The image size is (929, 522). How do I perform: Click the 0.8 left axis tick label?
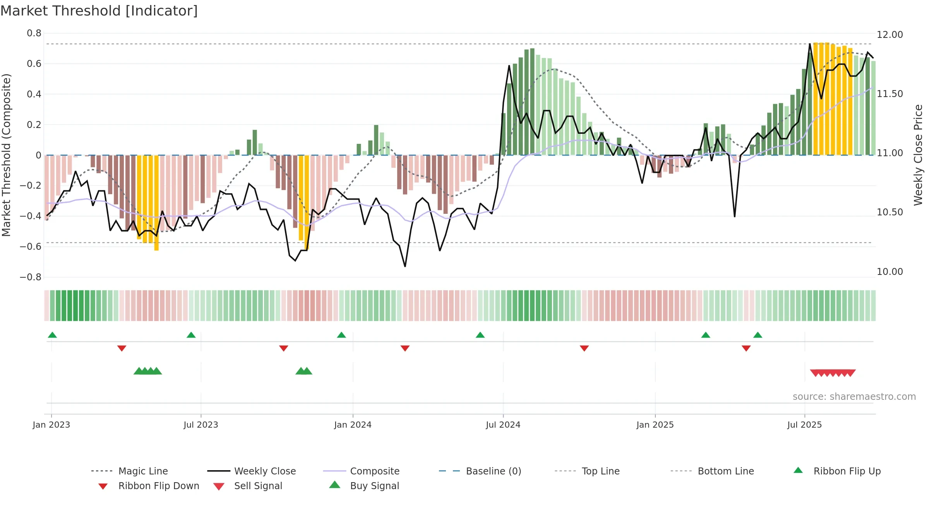click(x=34, y=33)
